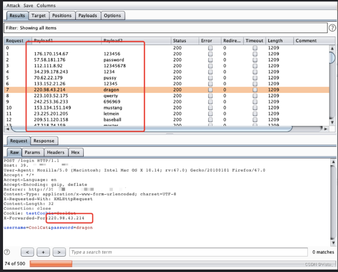
Task: Select highlighted row 220.98.43.214
Action: click(x=166, y=90)
